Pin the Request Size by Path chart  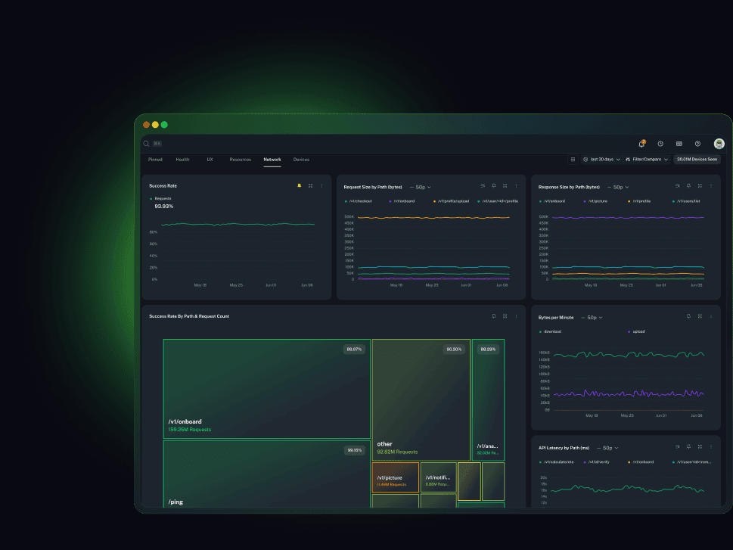494,185
